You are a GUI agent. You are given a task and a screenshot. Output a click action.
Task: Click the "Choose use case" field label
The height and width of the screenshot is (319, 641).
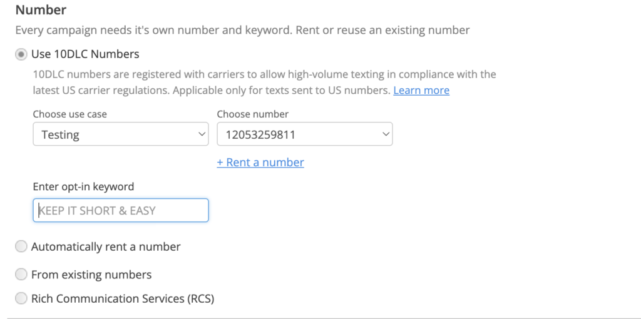click(69, 114)
